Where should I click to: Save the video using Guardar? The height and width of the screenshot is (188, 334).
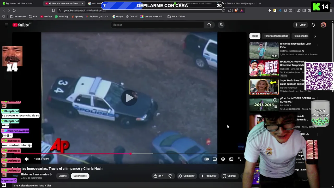pyautogui.click(x=229, y=176)
